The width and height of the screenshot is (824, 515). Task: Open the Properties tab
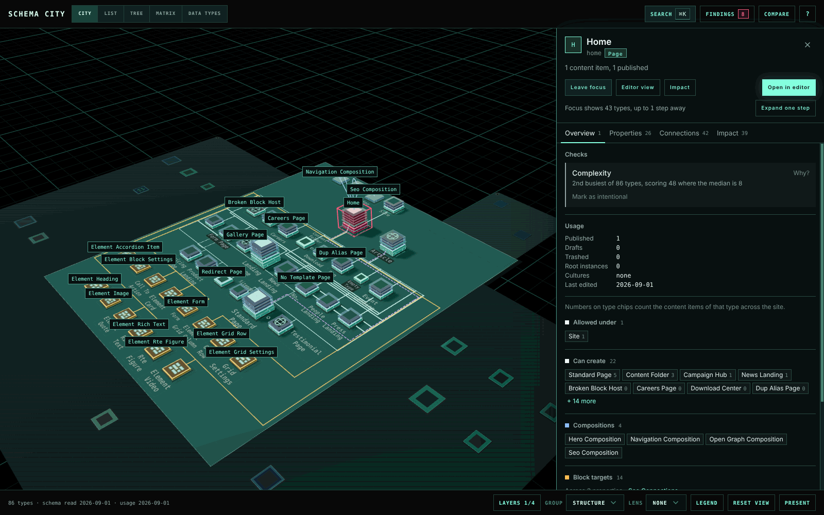tap(630, 133)
